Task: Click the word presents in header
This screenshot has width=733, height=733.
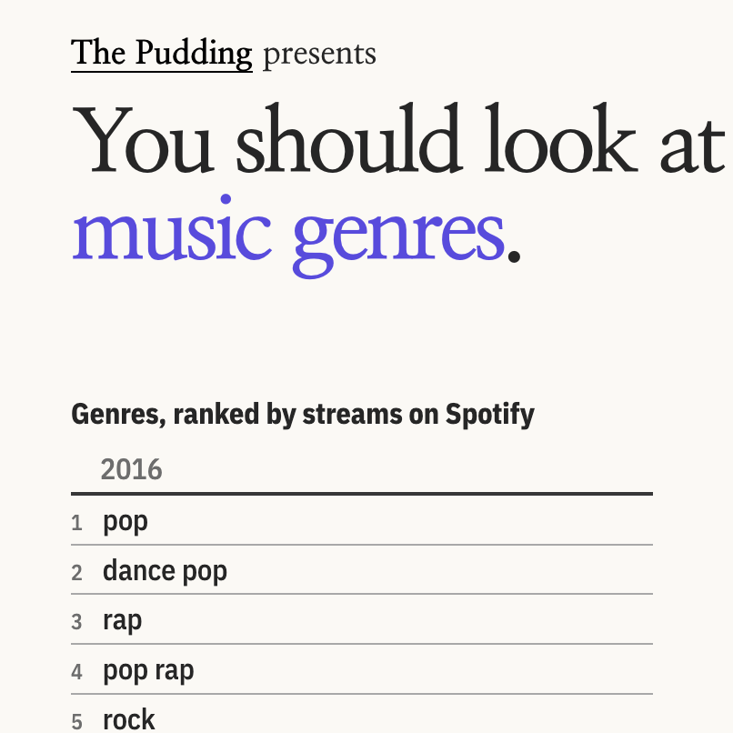Action: tap(320, 55)
